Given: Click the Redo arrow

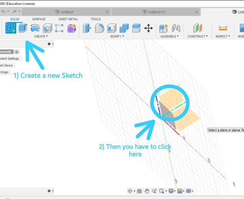Looking at the screenshot, I should click(x=15, y=12).
